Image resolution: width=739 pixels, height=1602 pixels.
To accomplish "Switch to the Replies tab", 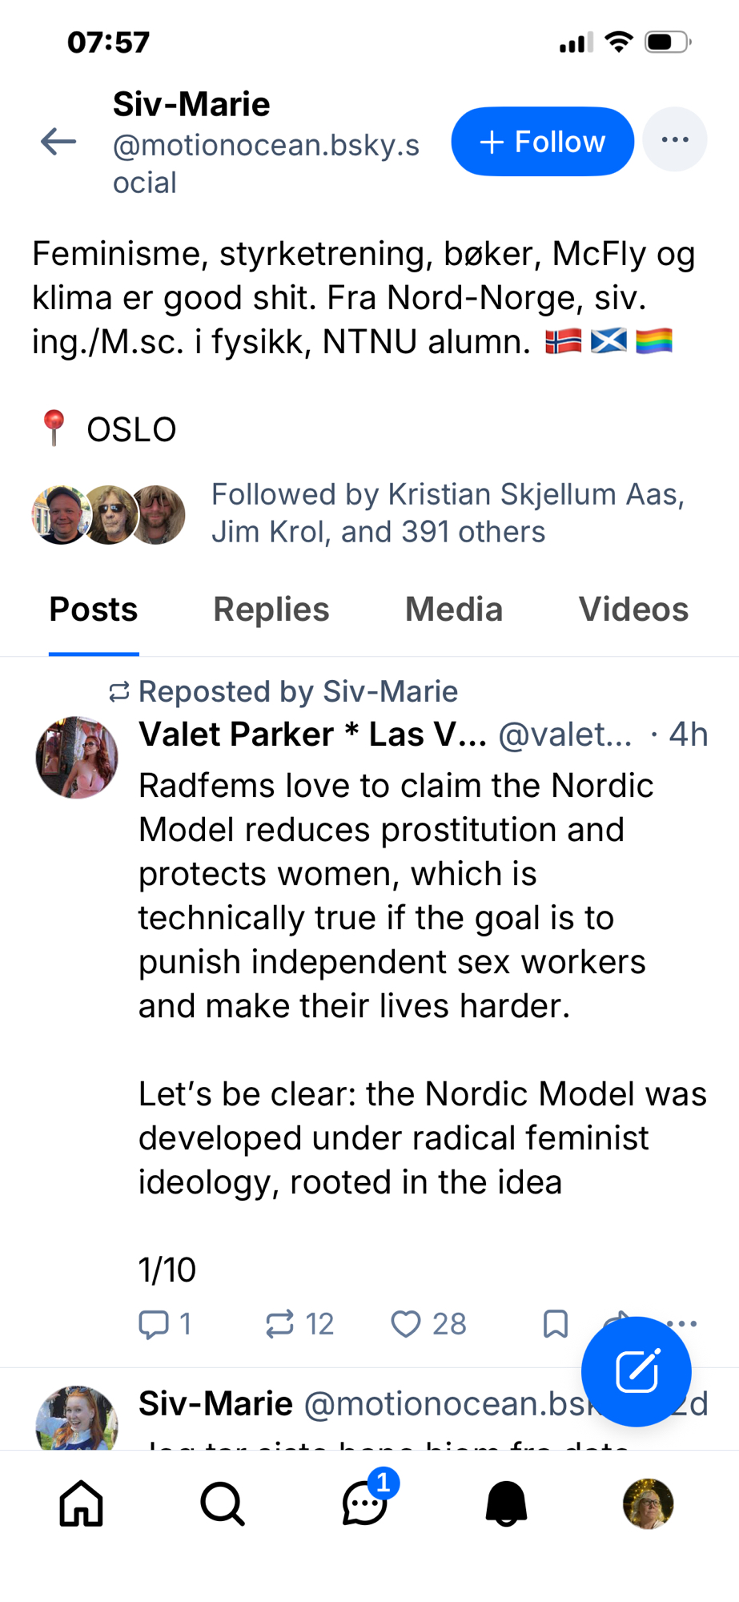I will 271,610.
